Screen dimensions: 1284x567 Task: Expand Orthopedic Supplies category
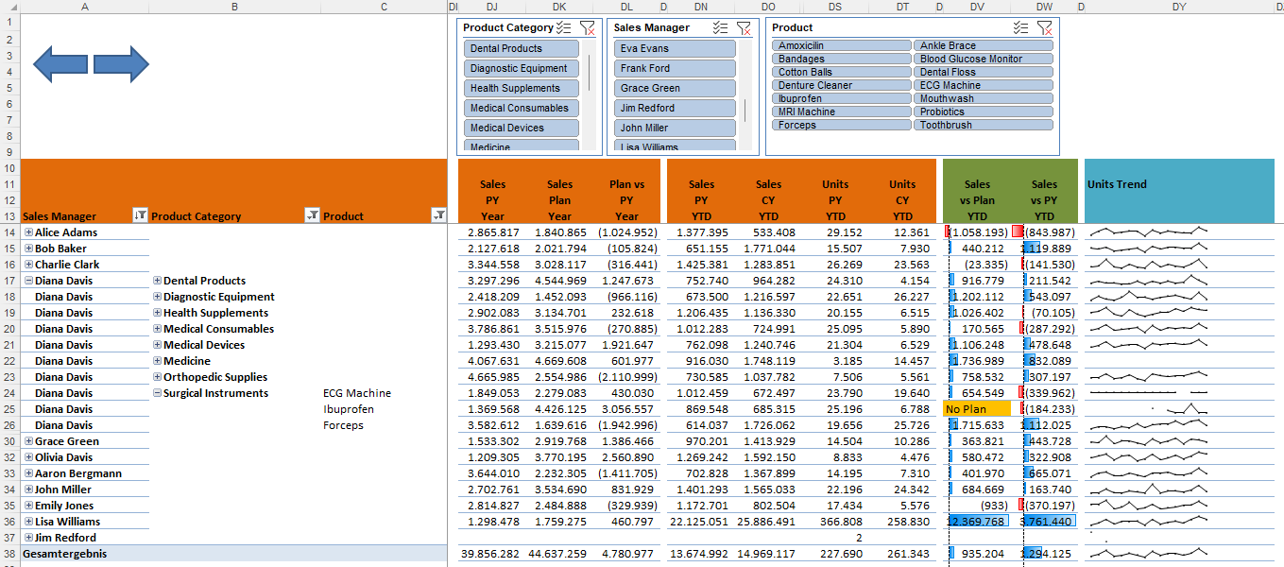(x=157, y=377)
